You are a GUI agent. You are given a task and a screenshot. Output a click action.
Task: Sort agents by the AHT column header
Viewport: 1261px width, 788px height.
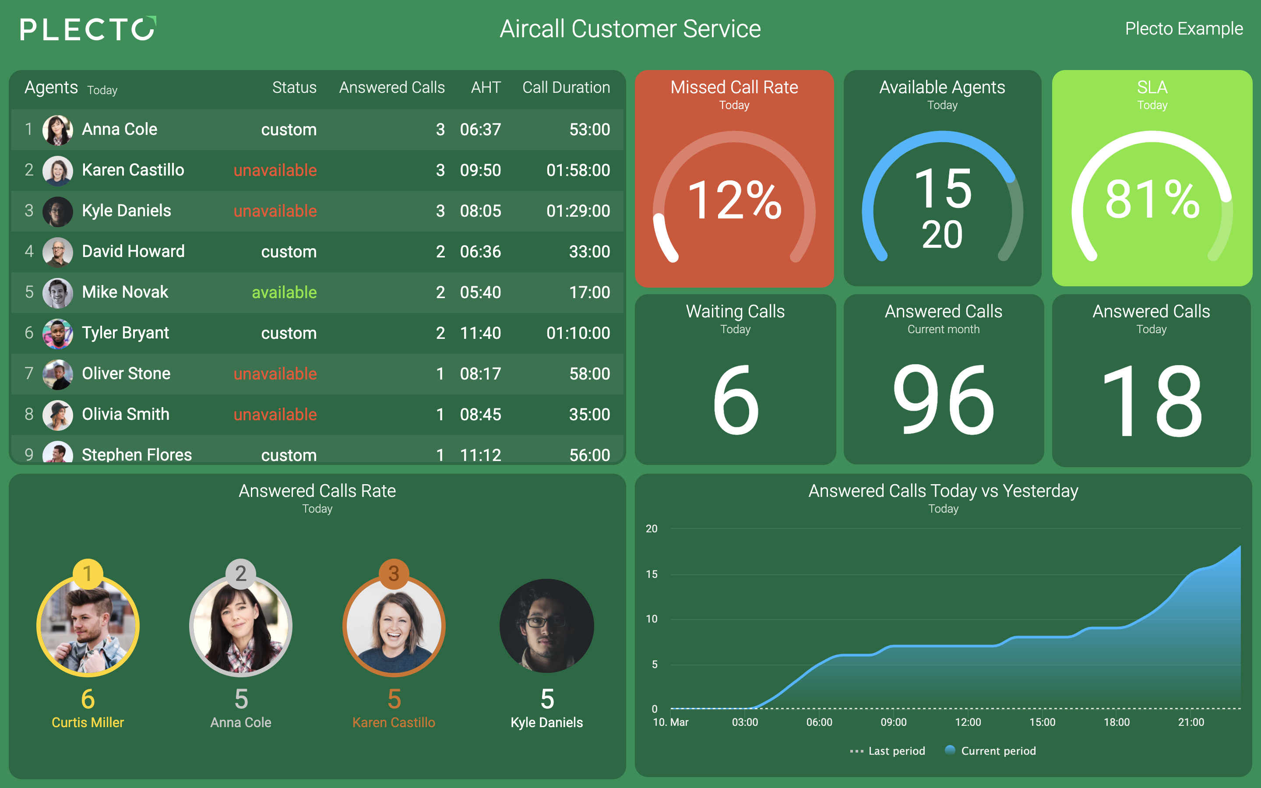tap(486, 88)
